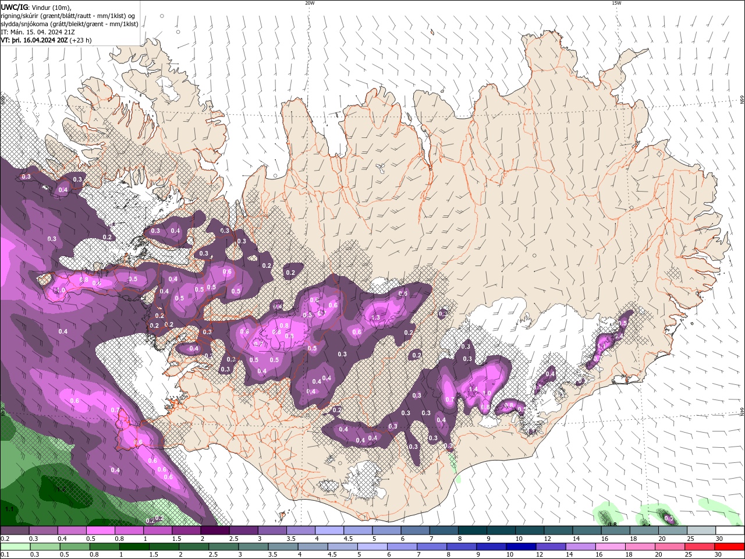This screenshot has width=745, height=559.
Task: Click the snow legend swatch labeled 0.5
Action: [100, 530]
